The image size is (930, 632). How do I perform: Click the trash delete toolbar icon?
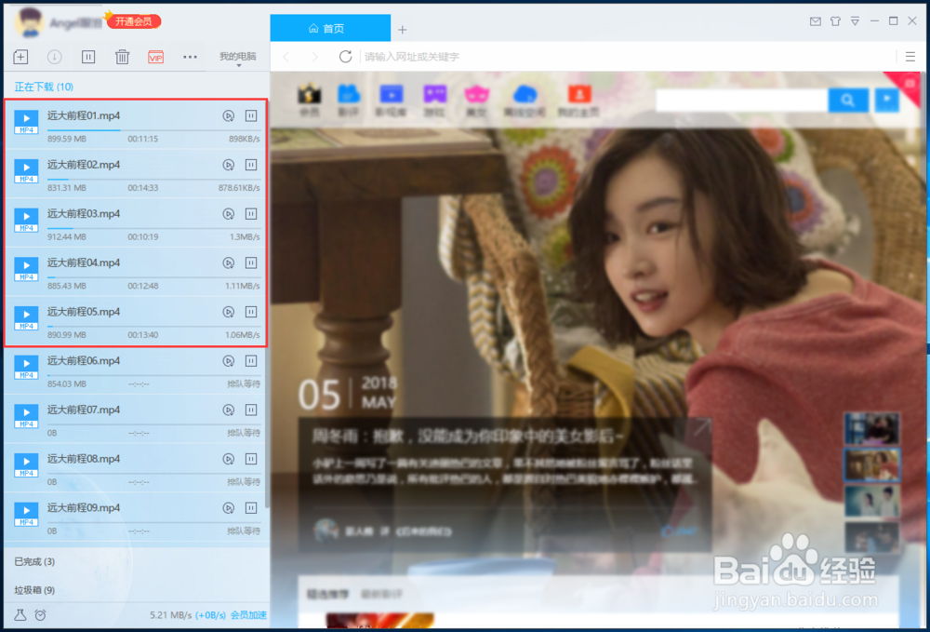coord(122,57)
